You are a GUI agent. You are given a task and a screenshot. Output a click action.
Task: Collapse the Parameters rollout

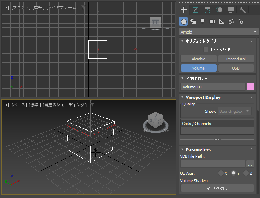coord(198,150)
